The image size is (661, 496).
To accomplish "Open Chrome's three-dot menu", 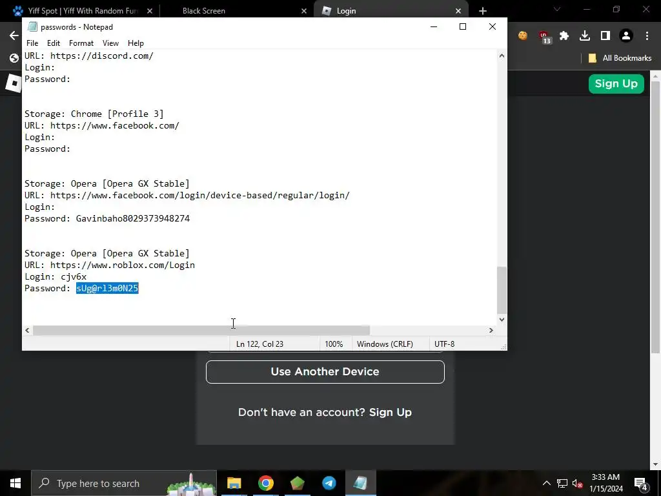I will (x=647, y=36).
